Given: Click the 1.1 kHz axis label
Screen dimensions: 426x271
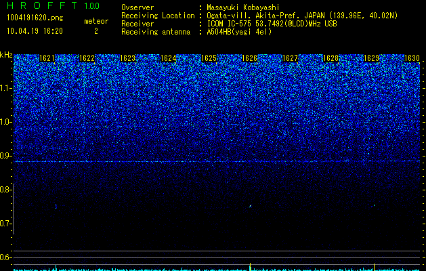Looking at the screenshot, I should click(5, 88).
